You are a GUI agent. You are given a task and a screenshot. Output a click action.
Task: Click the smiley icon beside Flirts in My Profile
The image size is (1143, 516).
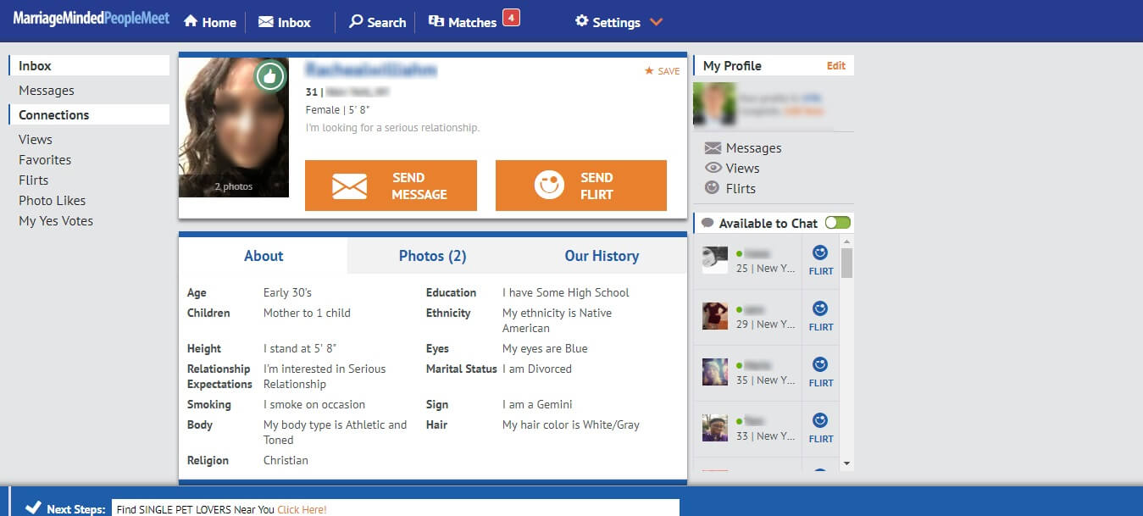(x=713, y=188)
